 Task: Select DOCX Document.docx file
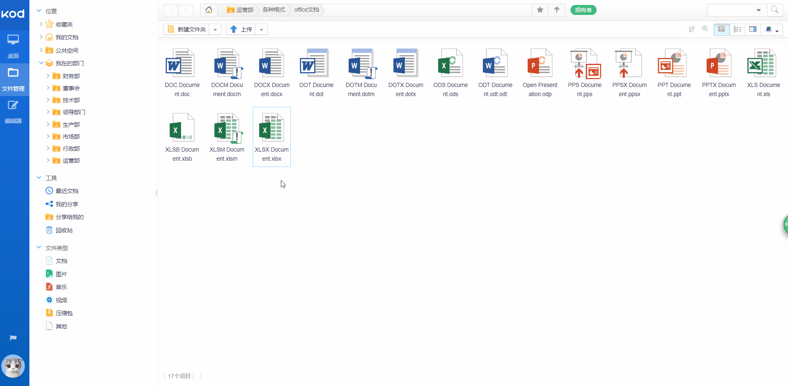[272, 73]
